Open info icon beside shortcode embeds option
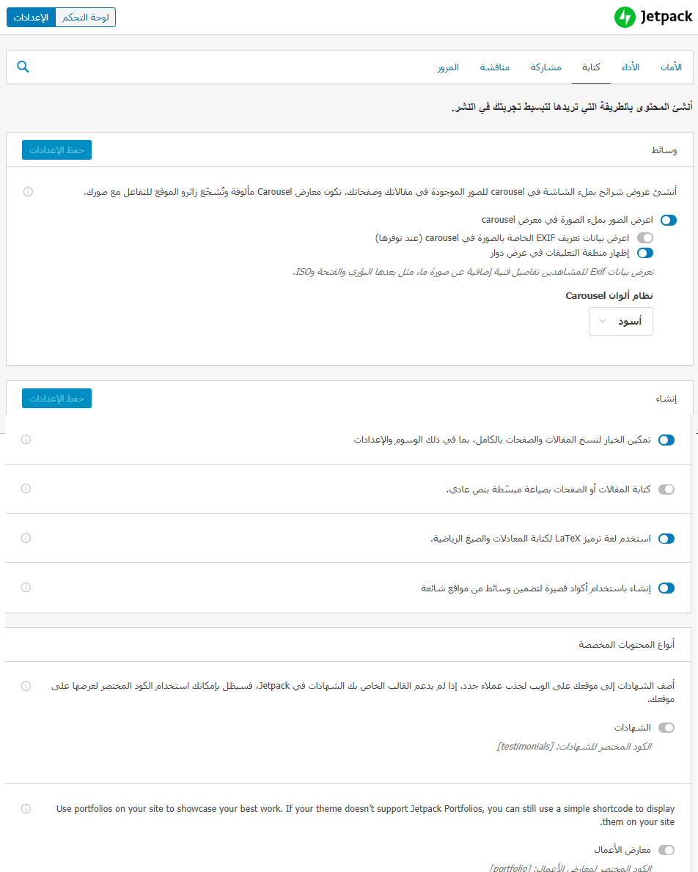The width and height of the screenshot is (698, 872). (26, 587)
